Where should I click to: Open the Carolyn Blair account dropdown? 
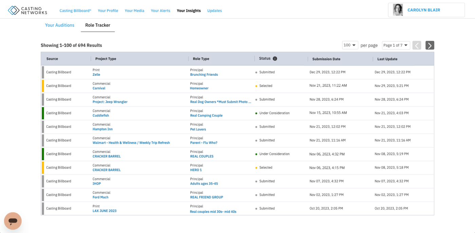pyautogui.click(x=424, y=10)
